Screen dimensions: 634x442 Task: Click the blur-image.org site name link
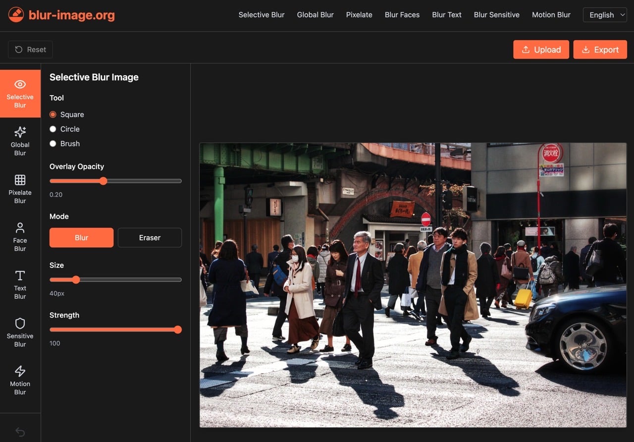(72, 15)
